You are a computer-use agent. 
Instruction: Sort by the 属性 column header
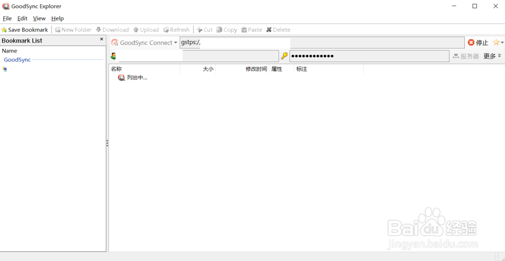click(281, 69)
